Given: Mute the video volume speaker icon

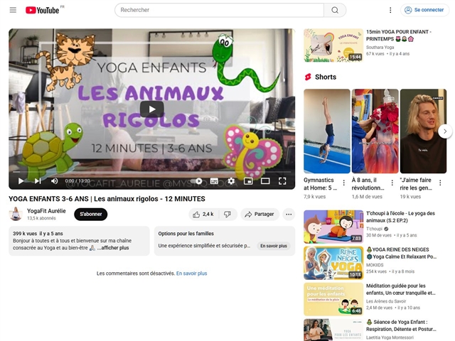Looking at the screenshot, I should pos(54,181).
